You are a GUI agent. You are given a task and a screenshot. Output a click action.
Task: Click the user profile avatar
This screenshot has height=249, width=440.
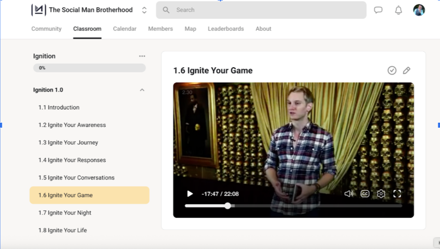pos(419,10)
